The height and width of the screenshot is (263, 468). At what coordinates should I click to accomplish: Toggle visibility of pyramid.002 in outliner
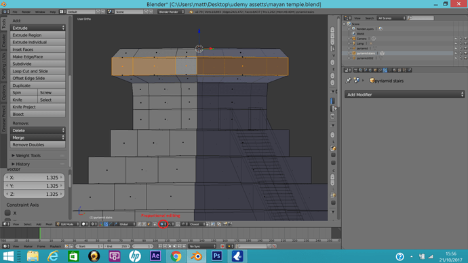pos(456,58)
